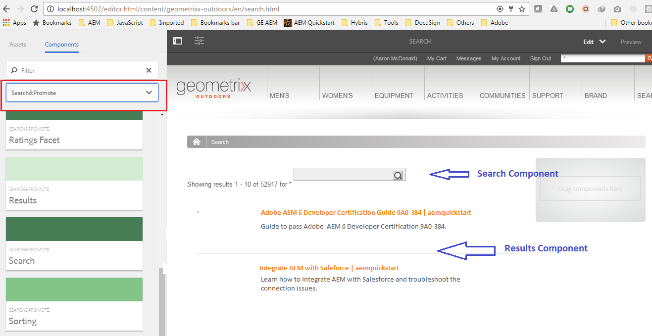Click the Sign Out link
Image resolution: width=652 pixels, height=336 pixels.
point(541,58)
